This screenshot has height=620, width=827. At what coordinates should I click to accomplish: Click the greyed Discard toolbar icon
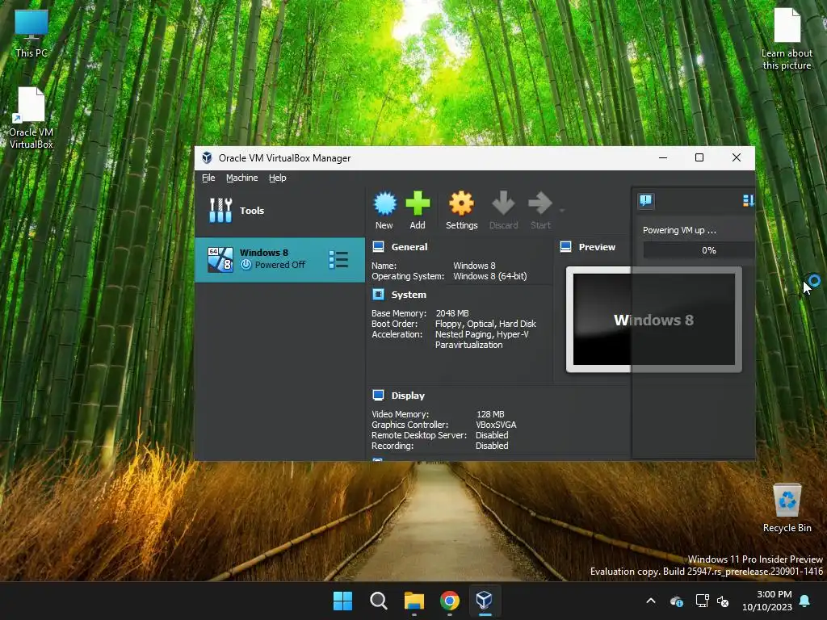(503, 203)
